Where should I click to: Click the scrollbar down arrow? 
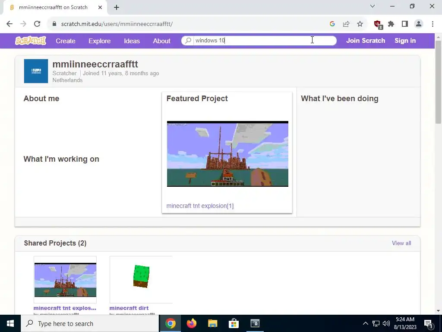(x=438, y=311)
